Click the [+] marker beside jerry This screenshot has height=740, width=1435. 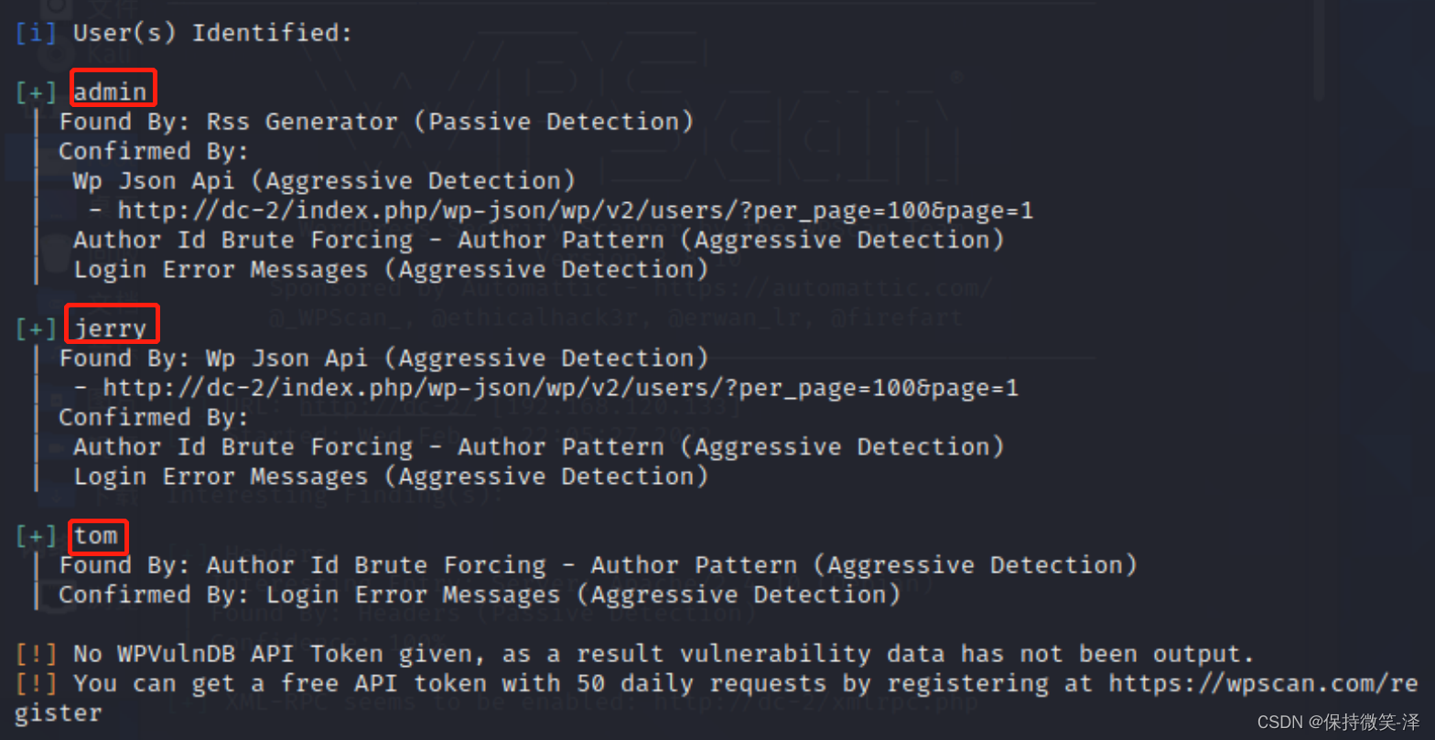pyautogui.click(x=36, y=328)
